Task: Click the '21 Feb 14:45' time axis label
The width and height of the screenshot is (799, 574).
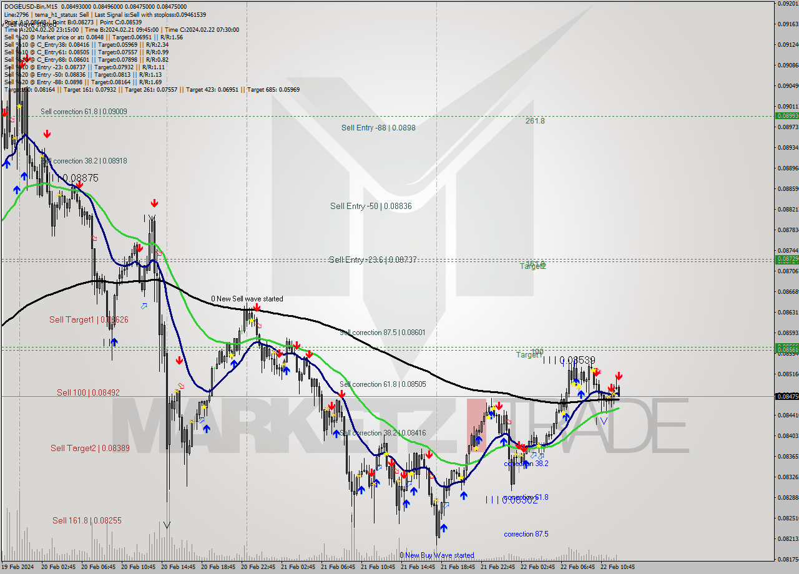Action: 418,567
